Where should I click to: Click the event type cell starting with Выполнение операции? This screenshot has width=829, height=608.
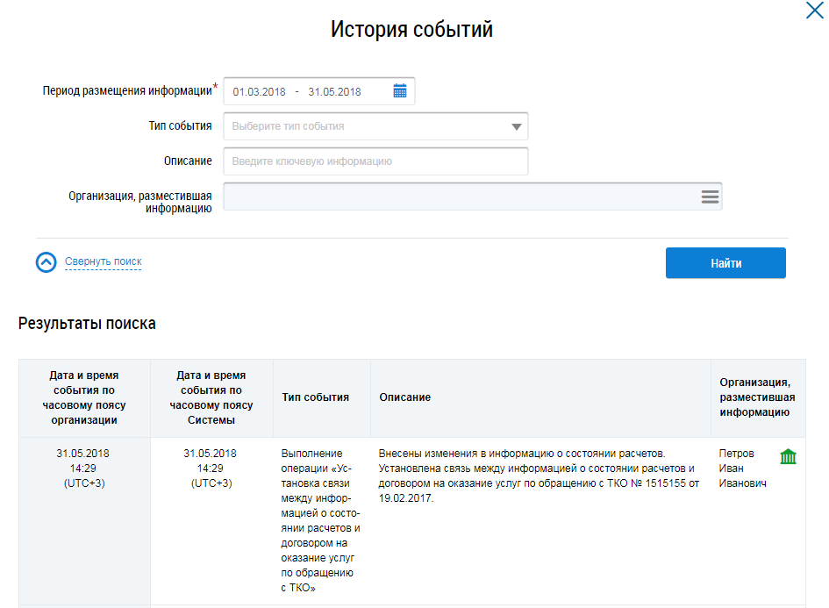click(x=321, y=520)
